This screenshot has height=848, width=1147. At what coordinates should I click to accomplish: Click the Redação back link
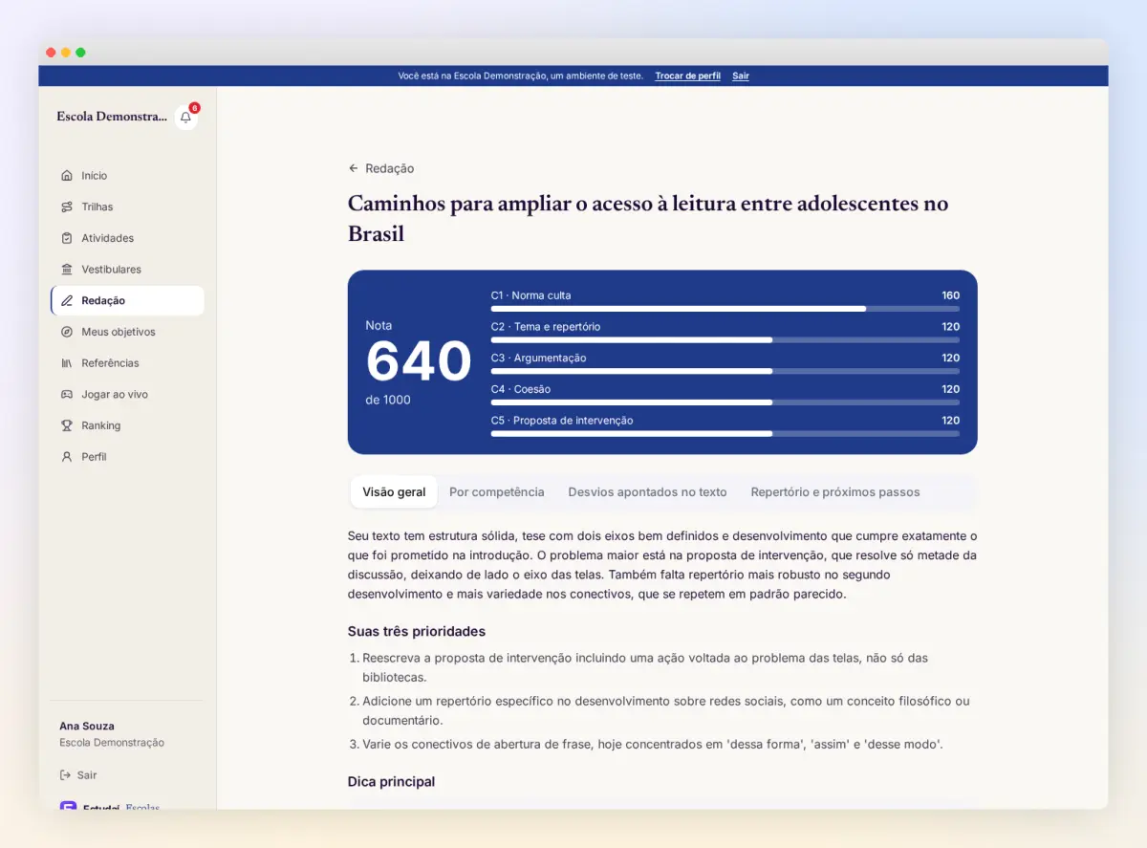381,168
